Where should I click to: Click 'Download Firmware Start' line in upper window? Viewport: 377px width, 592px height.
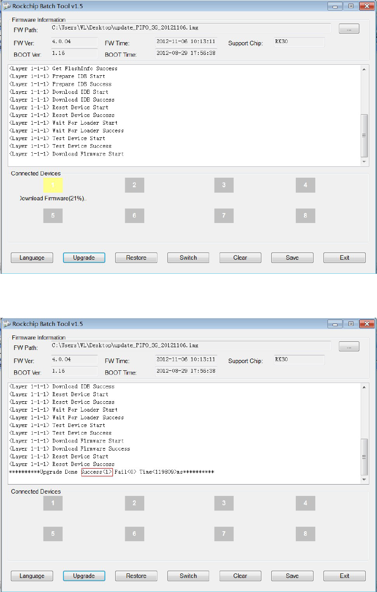(66, 154)
